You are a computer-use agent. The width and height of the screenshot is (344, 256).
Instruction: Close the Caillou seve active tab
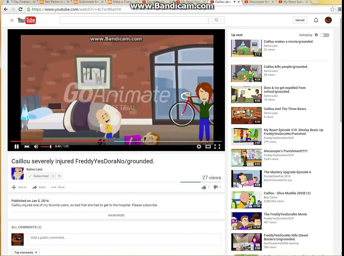239,2
